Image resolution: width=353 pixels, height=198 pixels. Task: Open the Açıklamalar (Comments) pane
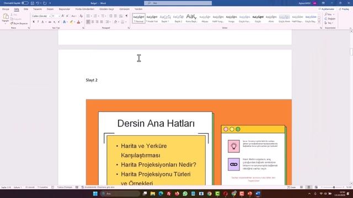326,9
